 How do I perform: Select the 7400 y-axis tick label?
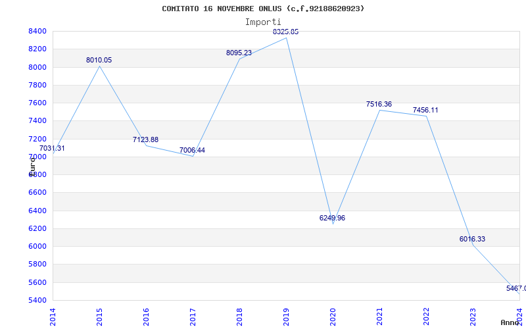pos(37,120)
